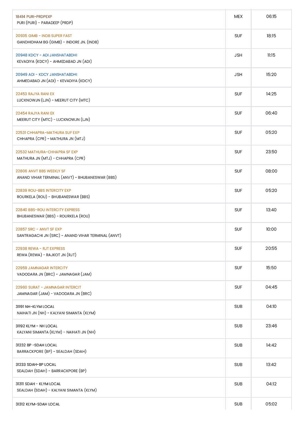
Task: Select 22532 MATHURA-CHHAPRA SF EXP
Action: point(47,152)
